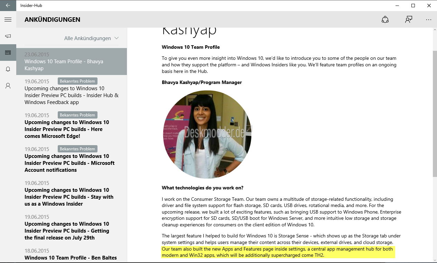Click Bekanntes Problem tag on Microsoft Edge announcement
Screen dimensions: 437x263
tap(77, 115)
